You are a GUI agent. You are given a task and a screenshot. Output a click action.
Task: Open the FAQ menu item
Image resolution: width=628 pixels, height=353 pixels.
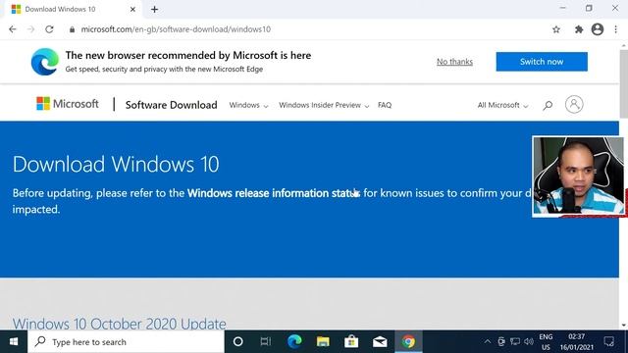click(385, 105)
